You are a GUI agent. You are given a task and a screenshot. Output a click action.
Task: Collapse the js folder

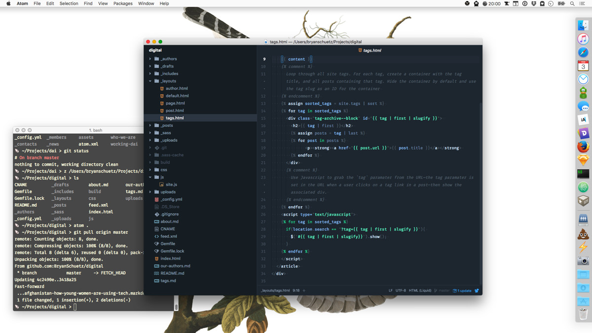click(150, 177)
